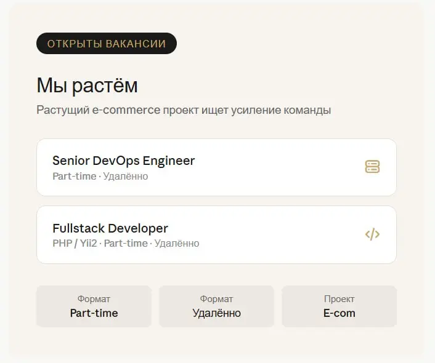Click the Мы растём heading

[x=87, y=85]
